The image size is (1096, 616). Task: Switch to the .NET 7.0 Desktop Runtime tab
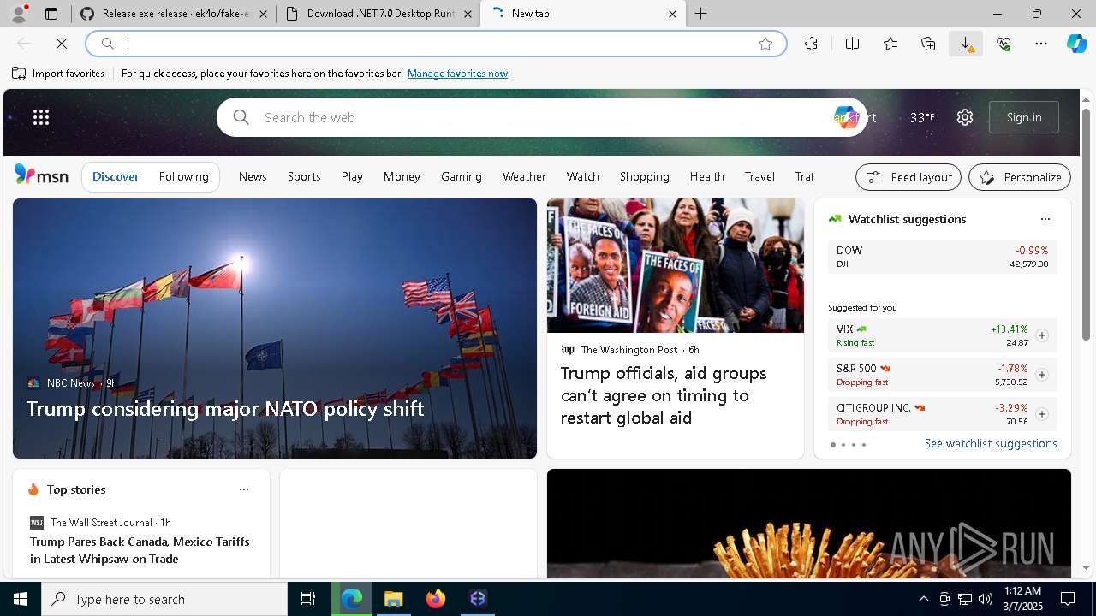point(378,14)
